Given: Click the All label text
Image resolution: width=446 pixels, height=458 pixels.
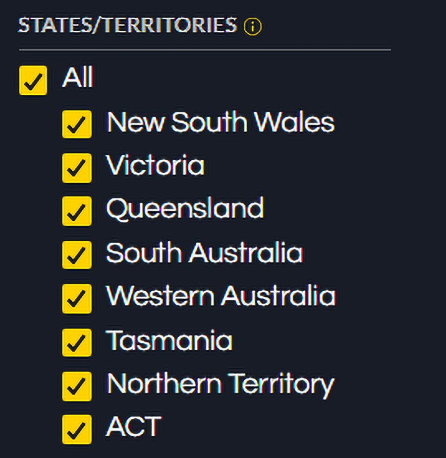Looking at the screenshot, I should [78, 78].
